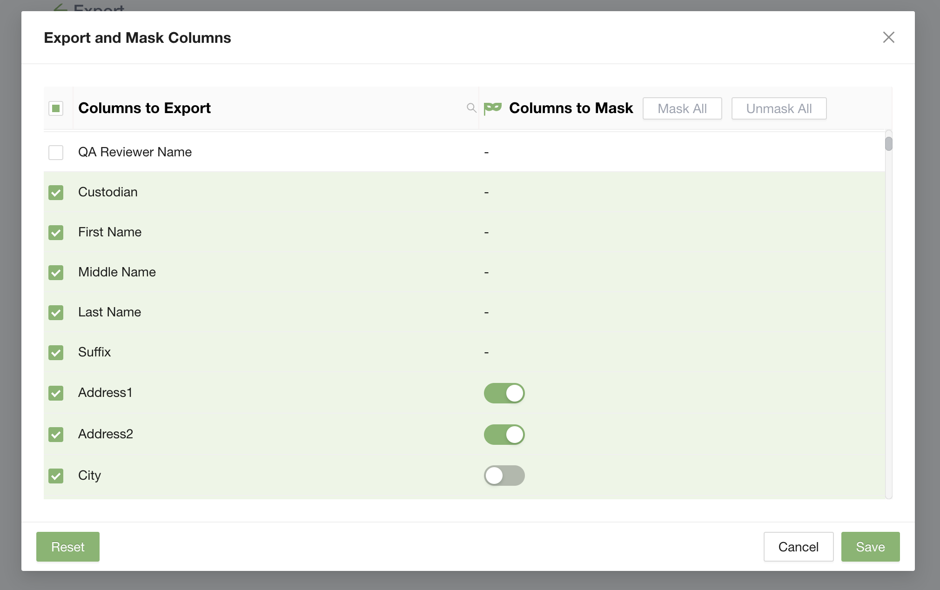This screenshot has height=590, width=940.
Task: Click the Unmask All button
Action: coord(779,108)
